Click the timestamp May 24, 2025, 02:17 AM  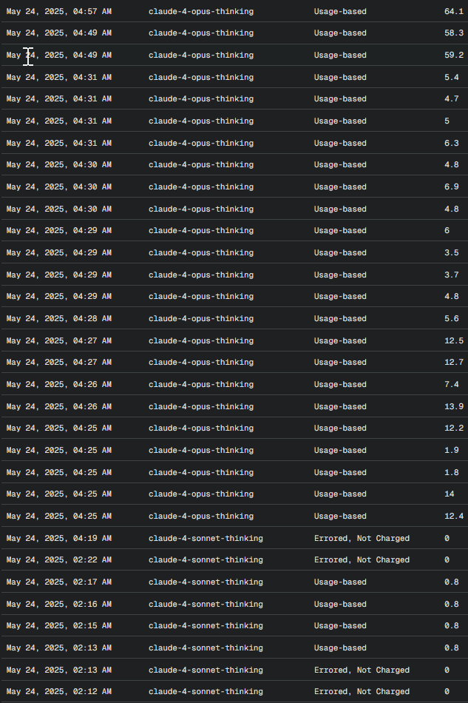click(x=58, y=582)
